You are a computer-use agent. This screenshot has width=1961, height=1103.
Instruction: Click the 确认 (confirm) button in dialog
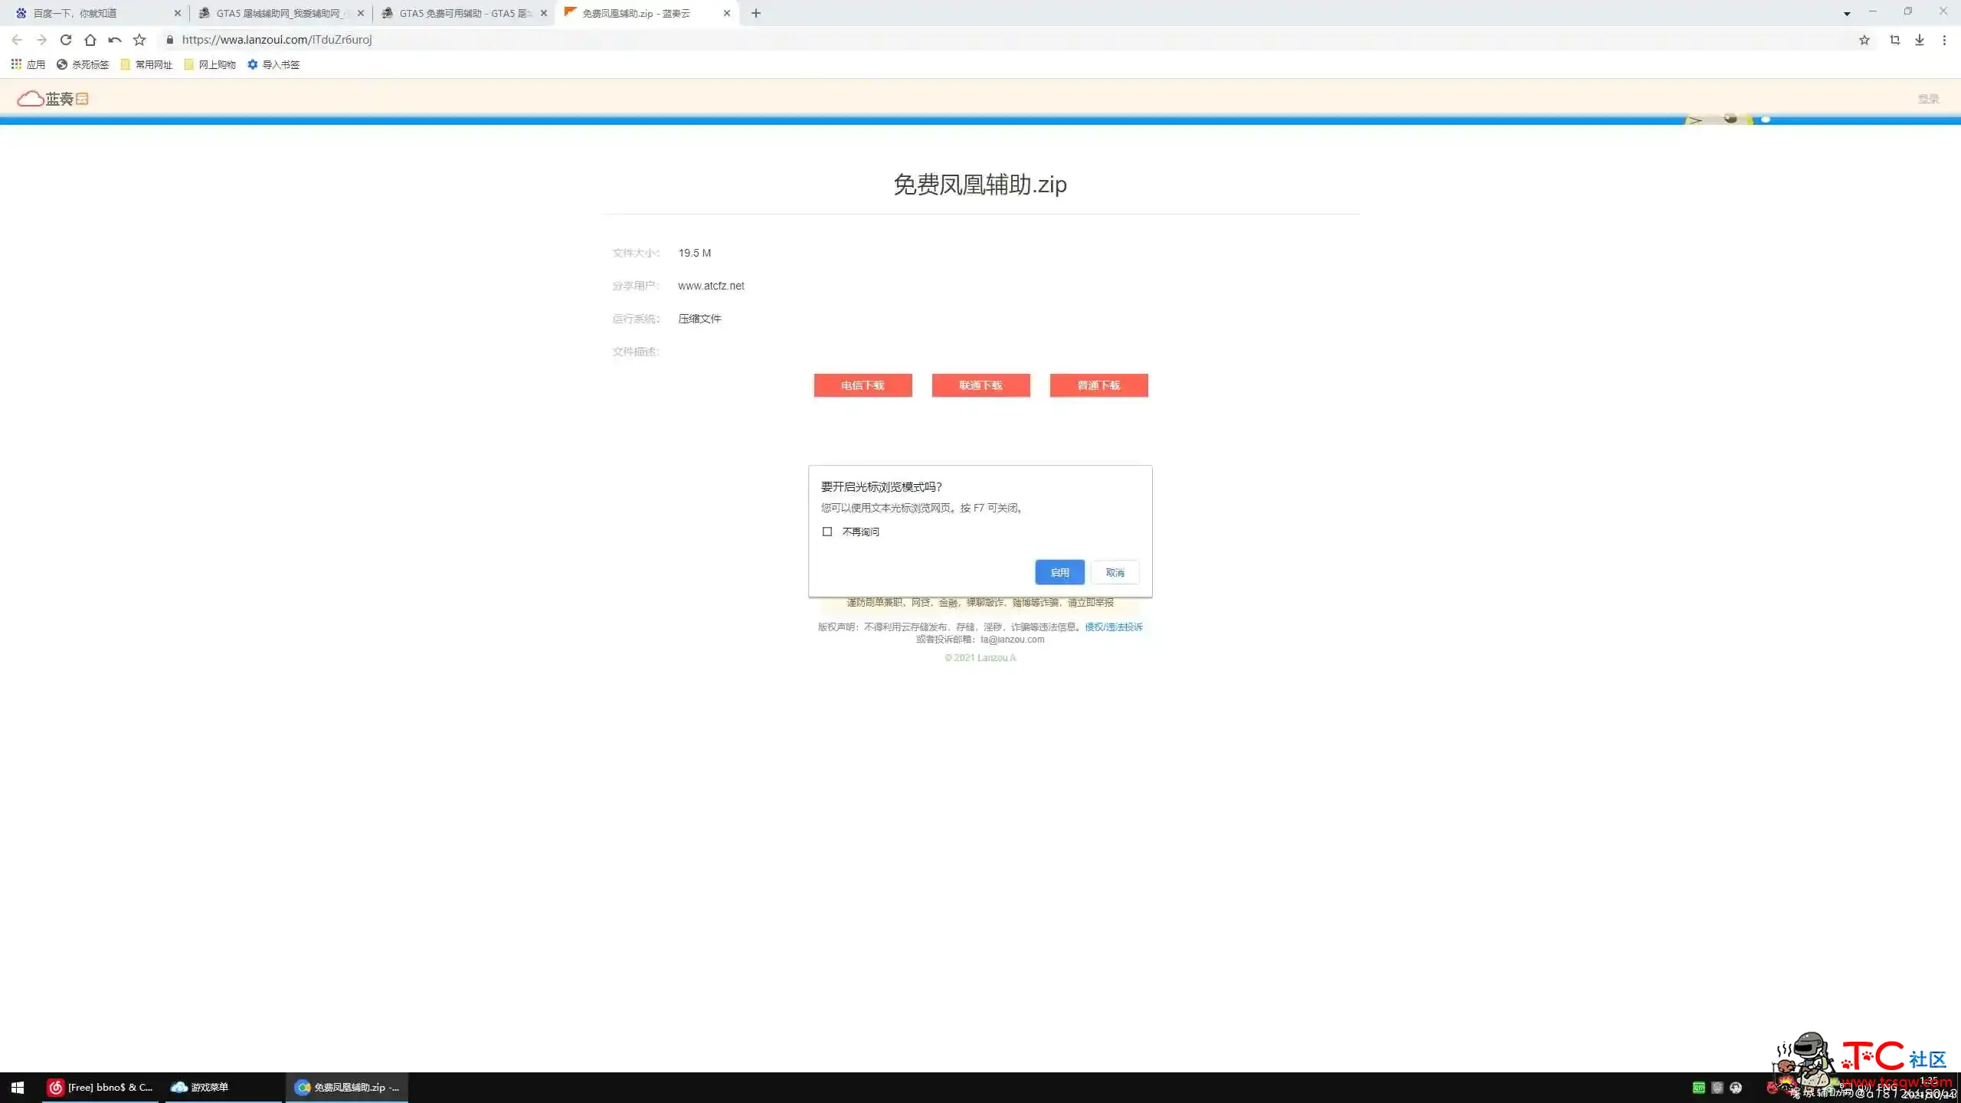pyautogui.click(x=1060, y=572)
